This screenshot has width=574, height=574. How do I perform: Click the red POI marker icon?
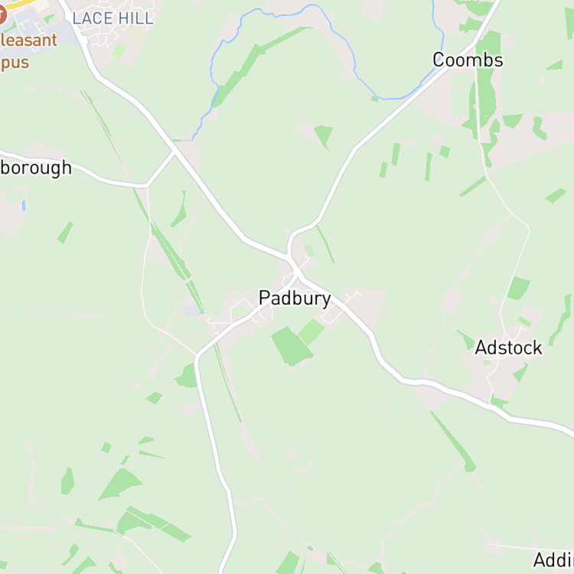pos(2,15)
